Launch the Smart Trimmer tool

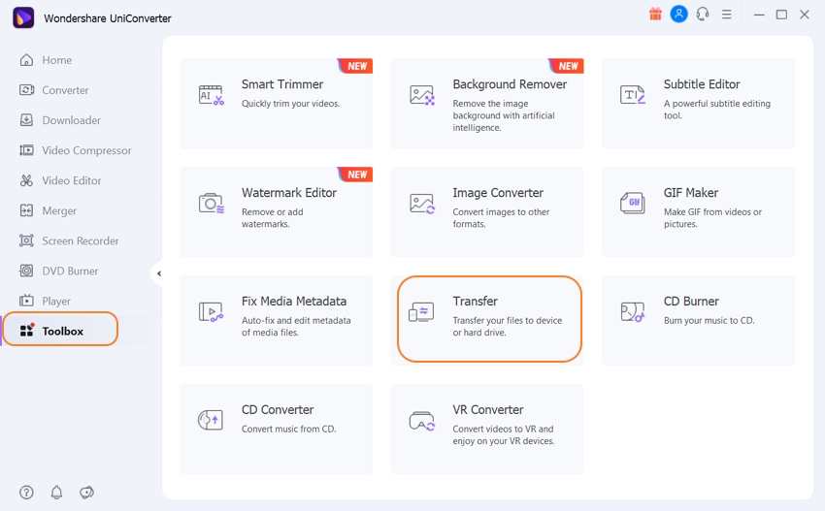click(277, 103)
